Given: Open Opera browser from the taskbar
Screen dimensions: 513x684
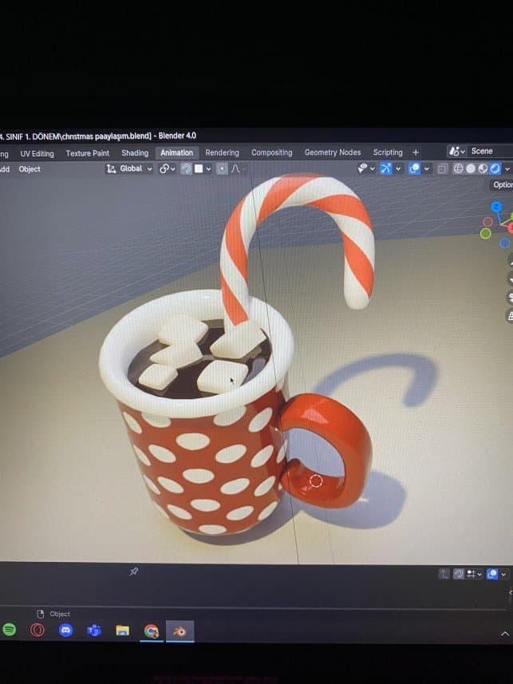Looking at the screenshot, I should 37,631.
